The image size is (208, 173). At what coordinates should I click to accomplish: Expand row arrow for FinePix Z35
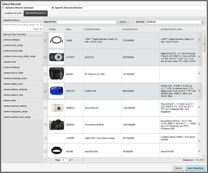(x=199, y=91)
